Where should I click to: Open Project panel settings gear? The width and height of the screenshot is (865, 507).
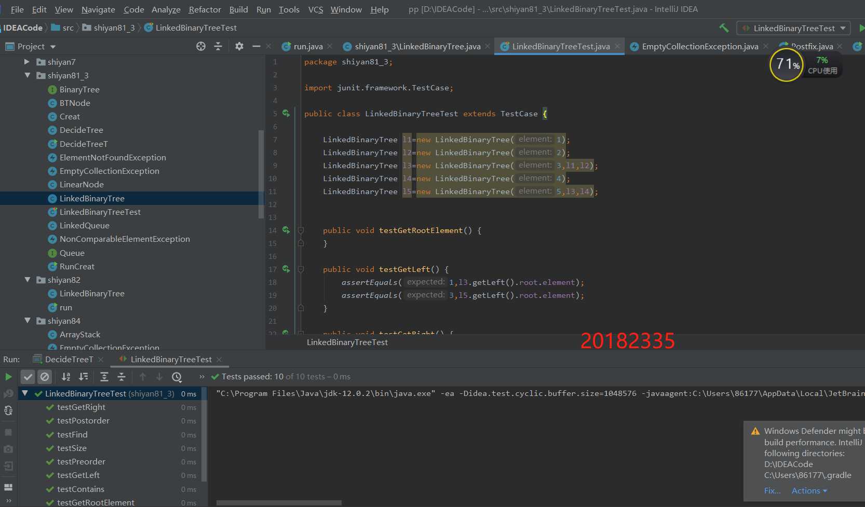click(x=239, y=46)
